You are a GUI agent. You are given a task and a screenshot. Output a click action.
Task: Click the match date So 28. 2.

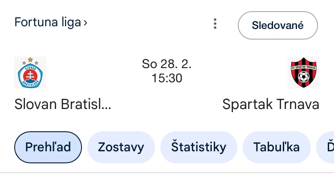point(167,64)
